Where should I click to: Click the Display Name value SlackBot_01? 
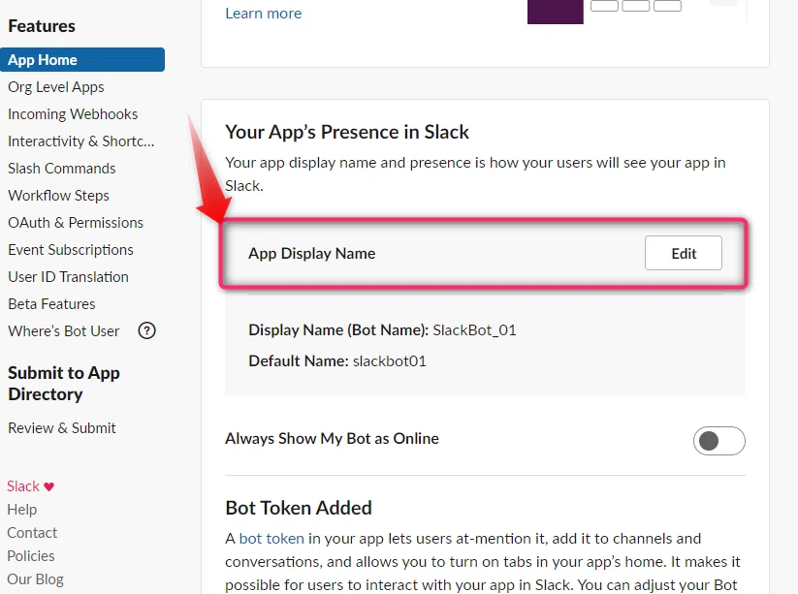coord(474,330)
